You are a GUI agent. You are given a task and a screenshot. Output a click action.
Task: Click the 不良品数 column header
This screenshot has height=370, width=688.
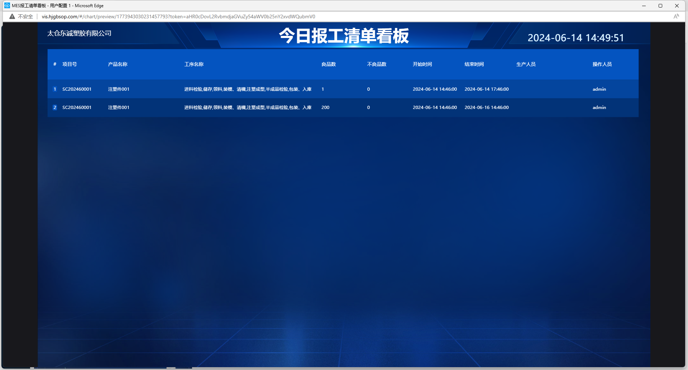tap(377, 65)
